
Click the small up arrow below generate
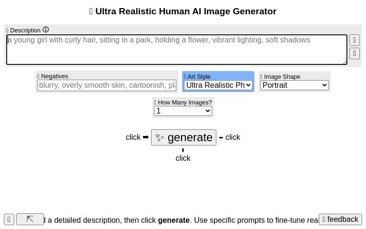(183, 150)
